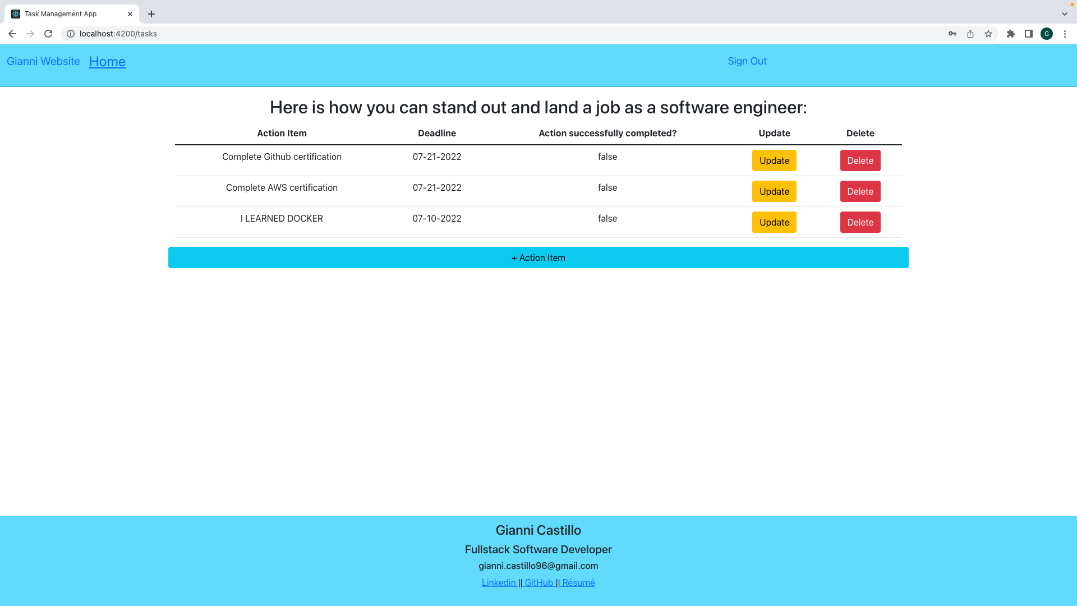
Task: Click the site info icon in address bar
Action: coord(71,34)
